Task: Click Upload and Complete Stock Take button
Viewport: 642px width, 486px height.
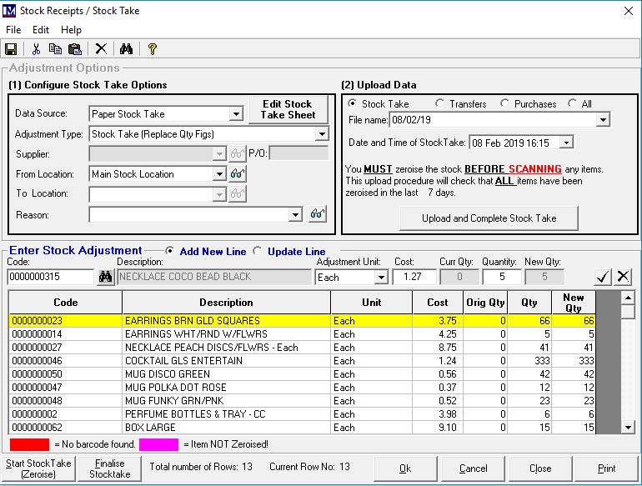Action: [489, 218]
